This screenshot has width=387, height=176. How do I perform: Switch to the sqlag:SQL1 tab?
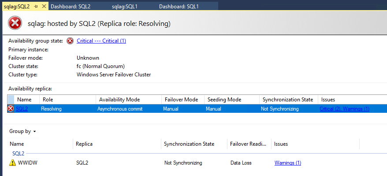124,7
